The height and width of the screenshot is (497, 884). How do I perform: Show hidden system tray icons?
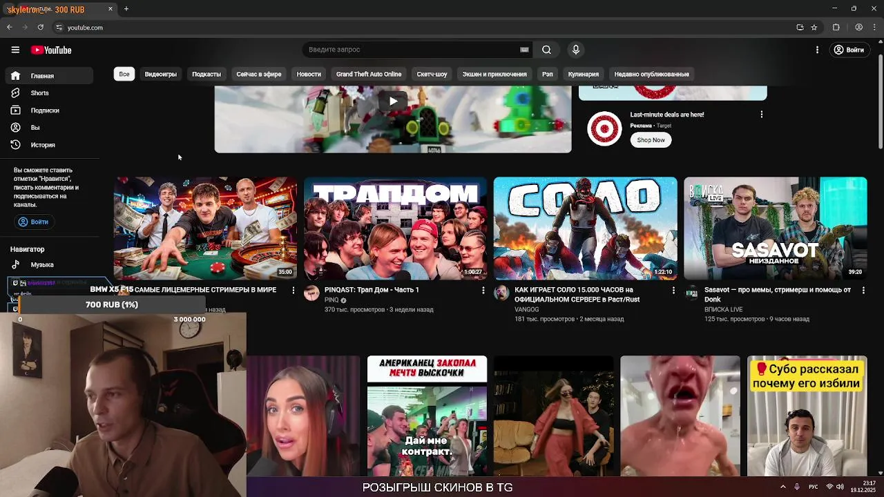[783, 487]
